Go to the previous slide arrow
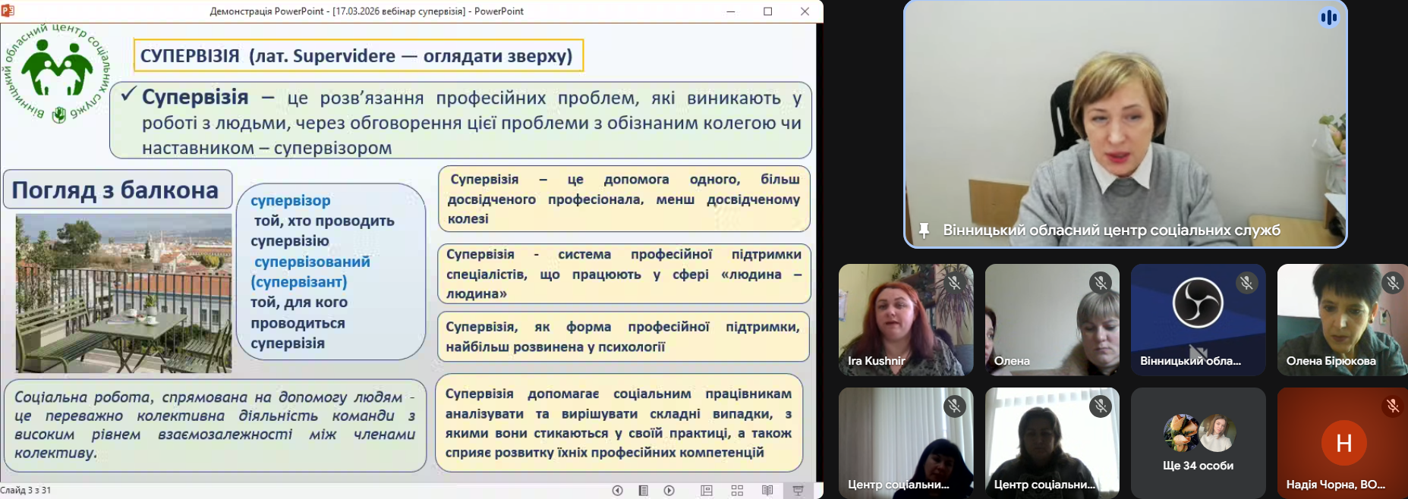Screen dimensions: 1408x499 click(617, 491)
